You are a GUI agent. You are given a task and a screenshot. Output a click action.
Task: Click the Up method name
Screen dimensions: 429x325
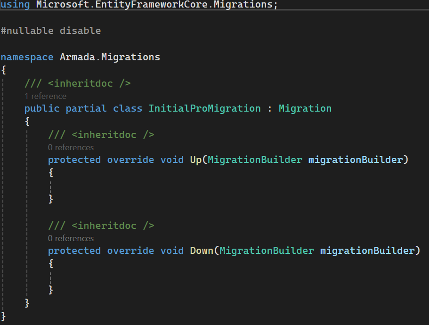[195, 160]
